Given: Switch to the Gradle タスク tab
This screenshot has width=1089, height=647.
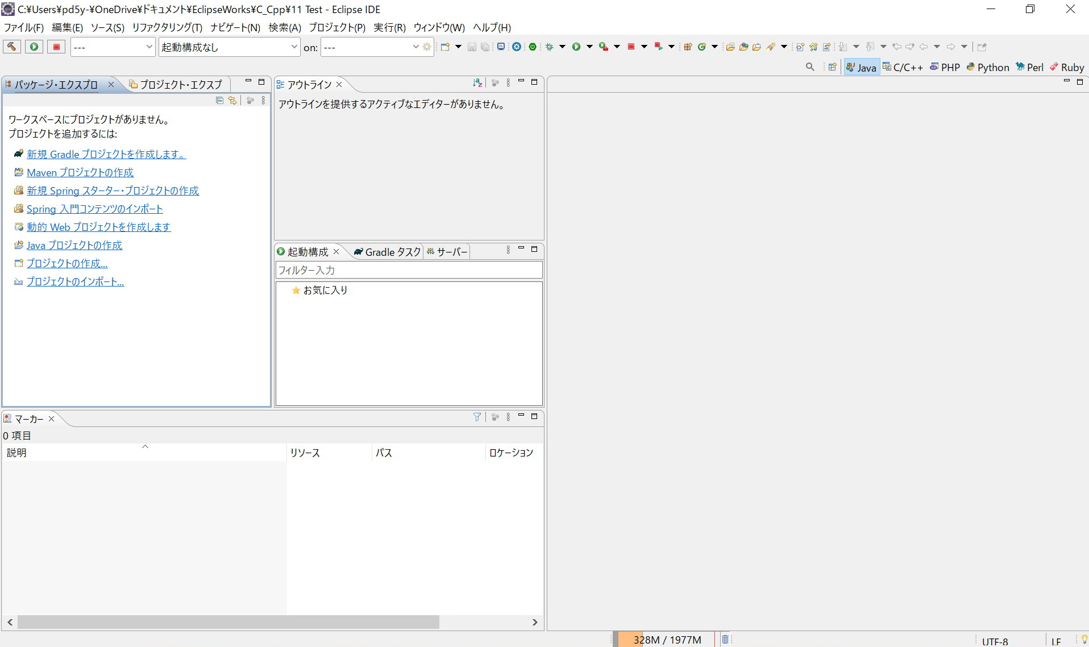Looking at the screenshot, I should pyautogui.click(x=387, y=252).
